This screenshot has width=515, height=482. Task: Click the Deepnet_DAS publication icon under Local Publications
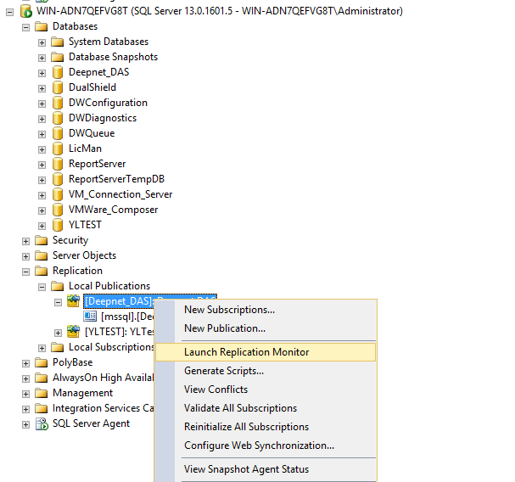pyautogui.click(x=74, y=301)
